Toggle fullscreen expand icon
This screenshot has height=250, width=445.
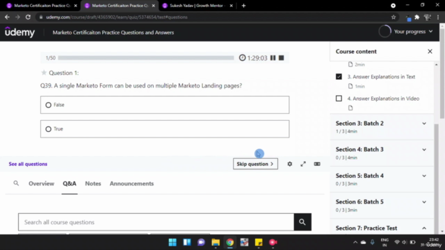click(x=303, y=164)
